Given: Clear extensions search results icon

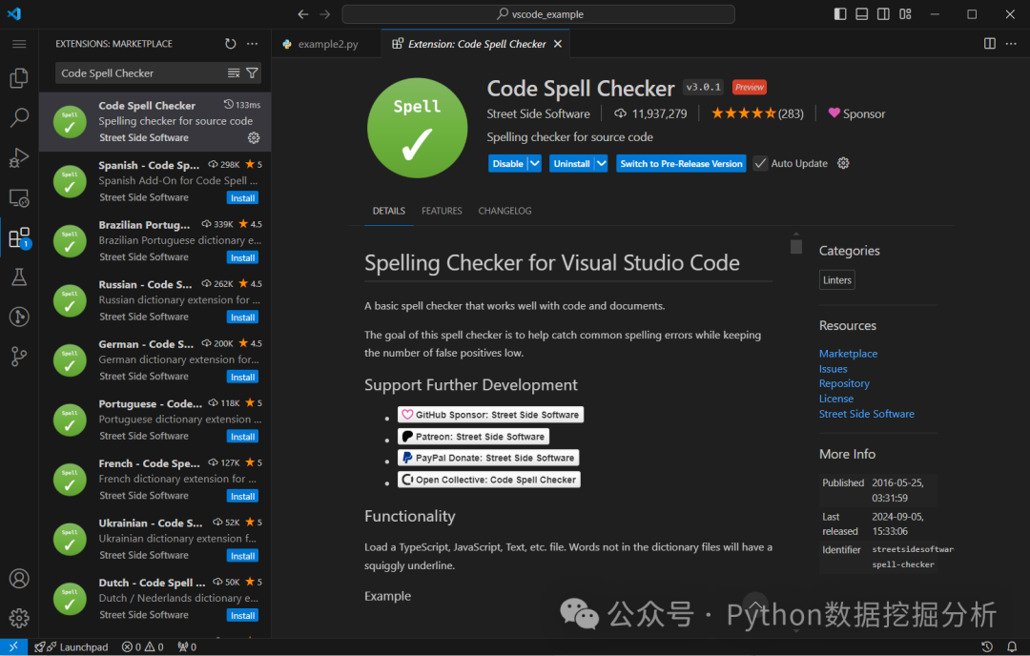Looking at the screenshot, I should [x=234, y=72].
